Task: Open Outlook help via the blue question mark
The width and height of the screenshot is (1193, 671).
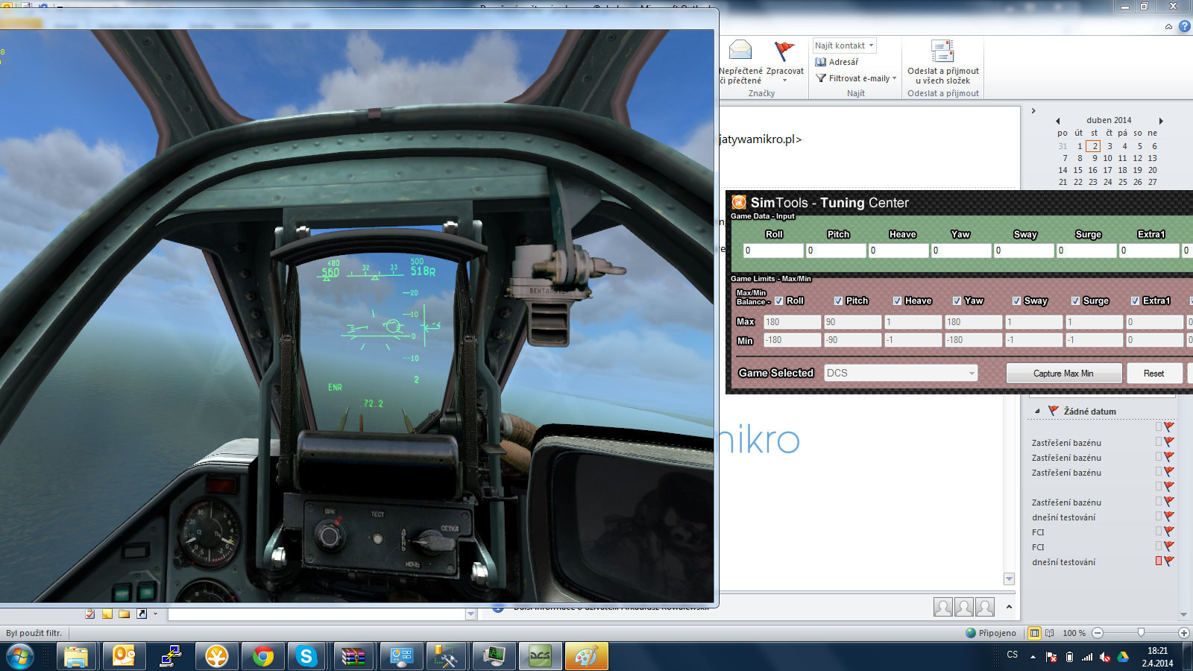Action: (x=1184, y=26)
